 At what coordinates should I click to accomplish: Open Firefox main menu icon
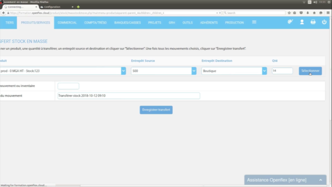point(328,13)
